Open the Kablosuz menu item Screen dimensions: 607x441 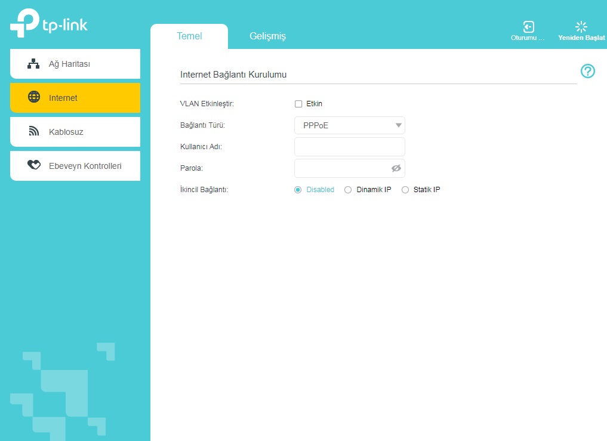(75, 132)
